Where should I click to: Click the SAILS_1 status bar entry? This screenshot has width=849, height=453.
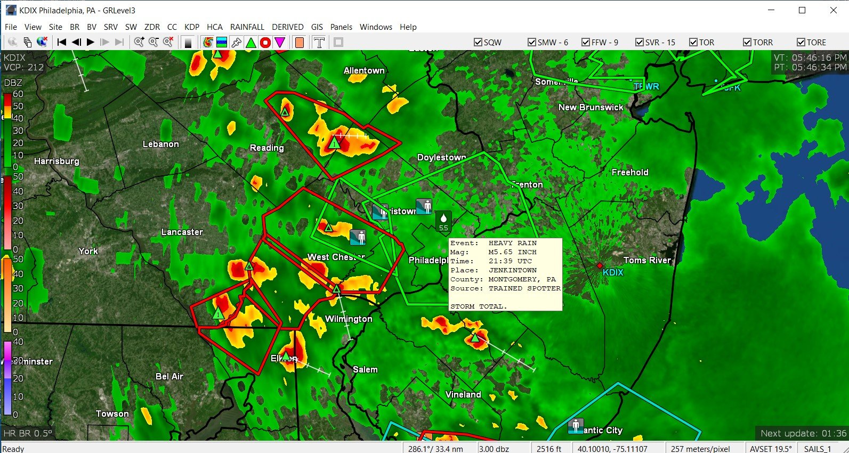817,449
